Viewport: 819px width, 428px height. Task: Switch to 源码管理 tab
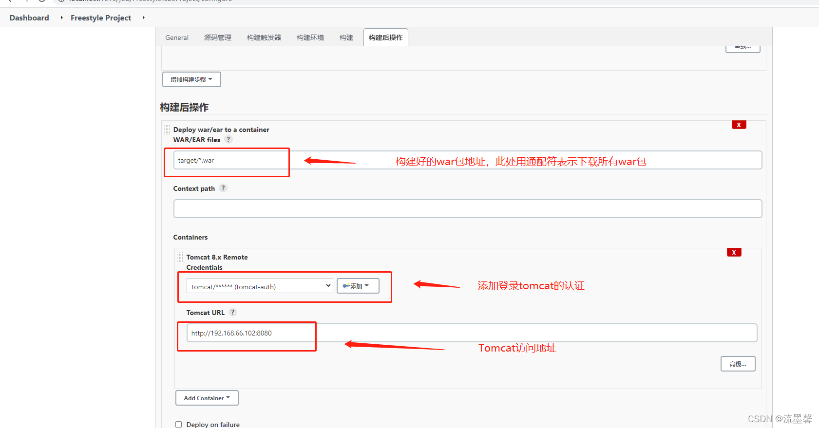(218, 37)
